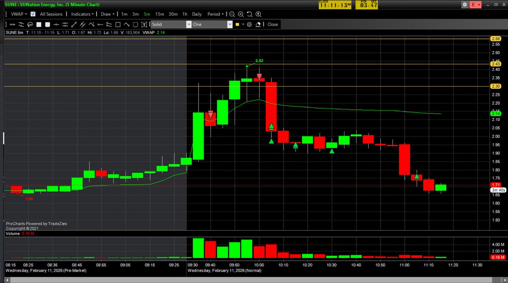This screenshot has height=283, width=508.
Task: Open chart settings gear in title bar
Action: (x=465, y=5)
